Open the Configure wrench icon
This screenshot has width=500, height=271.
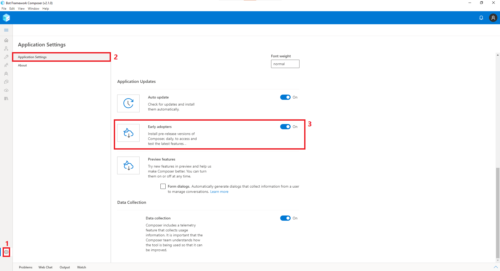click(x=6, y=57)
